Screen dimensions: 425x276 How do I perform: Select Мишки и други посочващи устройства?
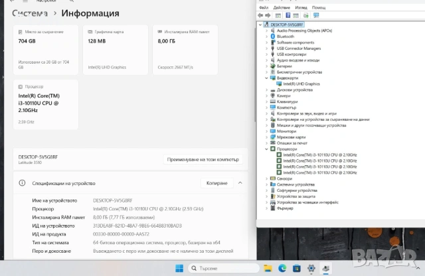(311, 125)
